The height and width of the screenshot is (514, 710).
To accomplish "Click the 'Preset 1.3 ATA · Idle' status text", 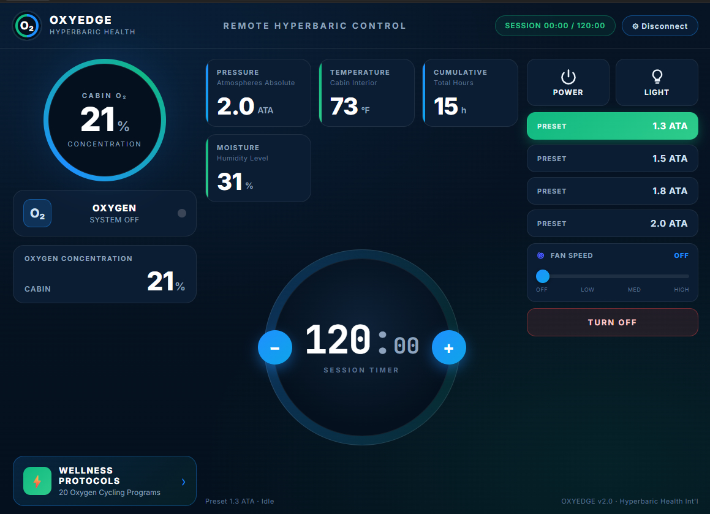I will point(240,501).
